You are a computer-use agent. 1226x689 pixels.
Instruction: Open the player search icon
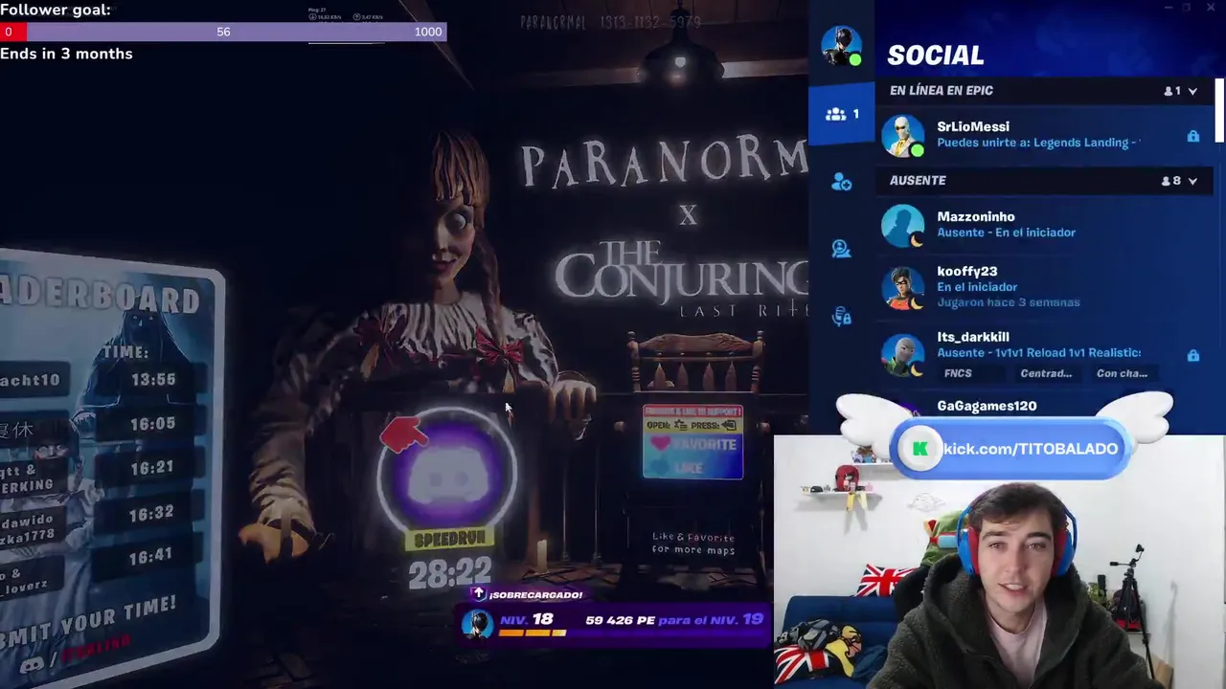pos(841,249)
